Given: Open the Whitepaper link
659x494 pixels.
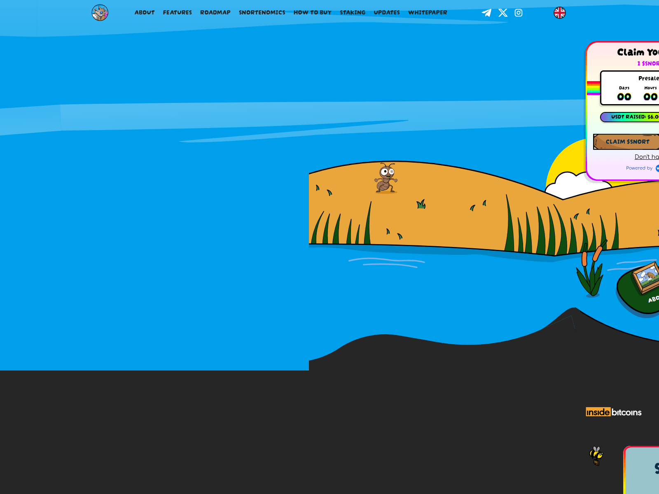Looking at the screenshot, I should pyautogui.click(x=427, y=13).
